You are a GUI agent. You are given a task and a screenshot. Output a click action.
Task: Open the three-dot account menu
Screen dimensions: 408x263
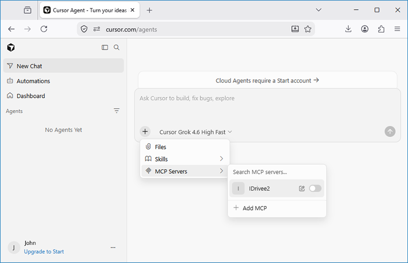tap(113, 247)
